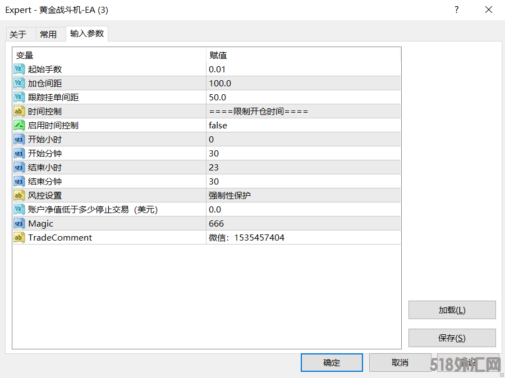Click the ab icon beside 时间控制
The width and height of the screenshot is (505, 378).
click(19, 111)
